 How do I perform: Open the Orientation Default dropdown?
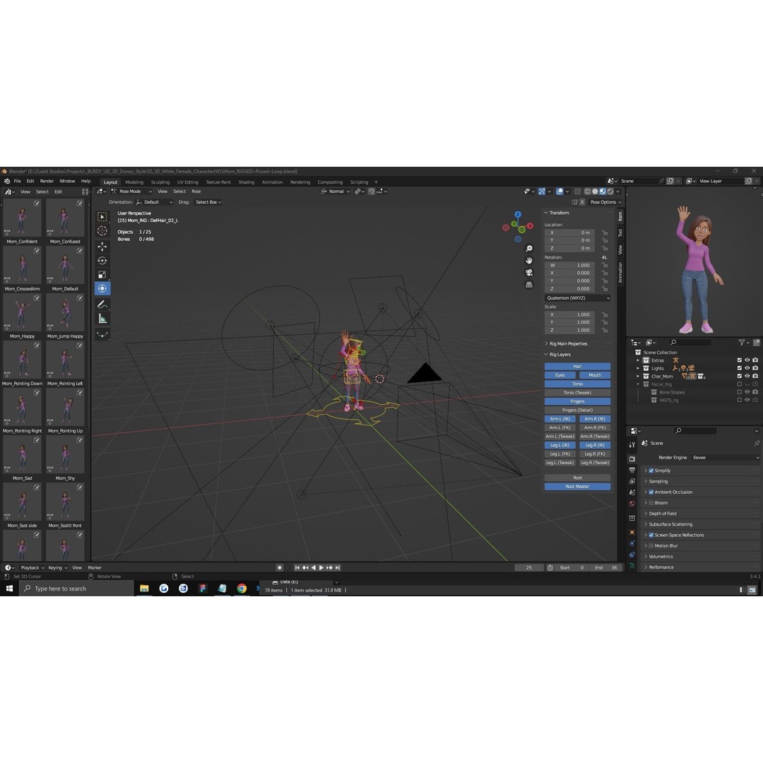click(x=154, y=202)
